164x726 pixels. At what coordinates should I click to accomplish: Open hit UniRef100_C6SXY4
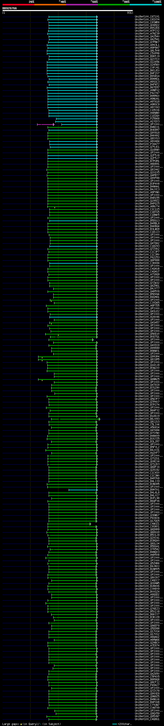coord(147,20)
